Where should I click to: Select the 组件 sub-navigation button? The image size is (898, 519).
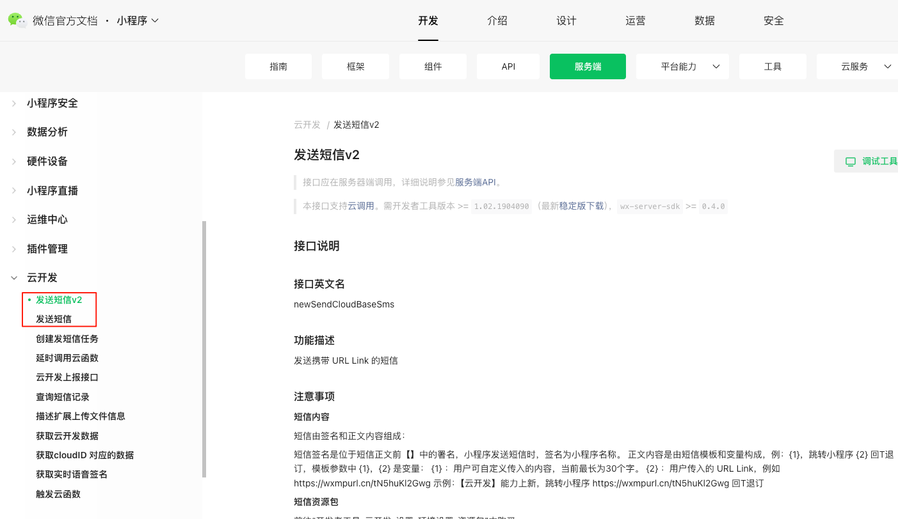click(x=433, y=66)
